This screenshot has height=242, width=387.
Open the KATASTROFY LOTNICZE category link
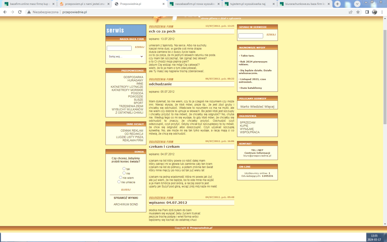click(127, 87)
